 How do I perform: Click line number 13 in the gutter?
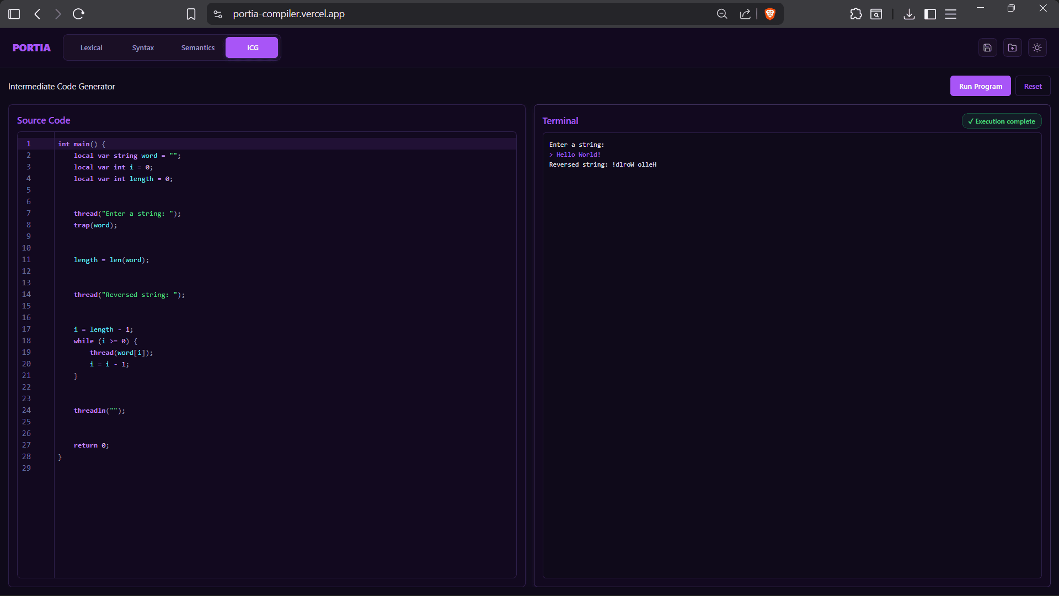click(x=26, y=283)
